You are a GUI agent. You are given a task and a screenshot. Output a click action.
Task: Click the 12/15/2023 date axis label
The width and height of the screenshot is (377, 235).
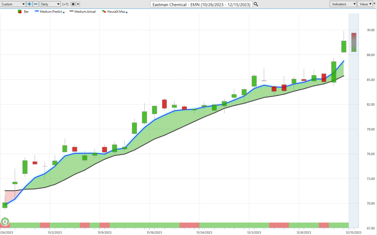point(354,232)
